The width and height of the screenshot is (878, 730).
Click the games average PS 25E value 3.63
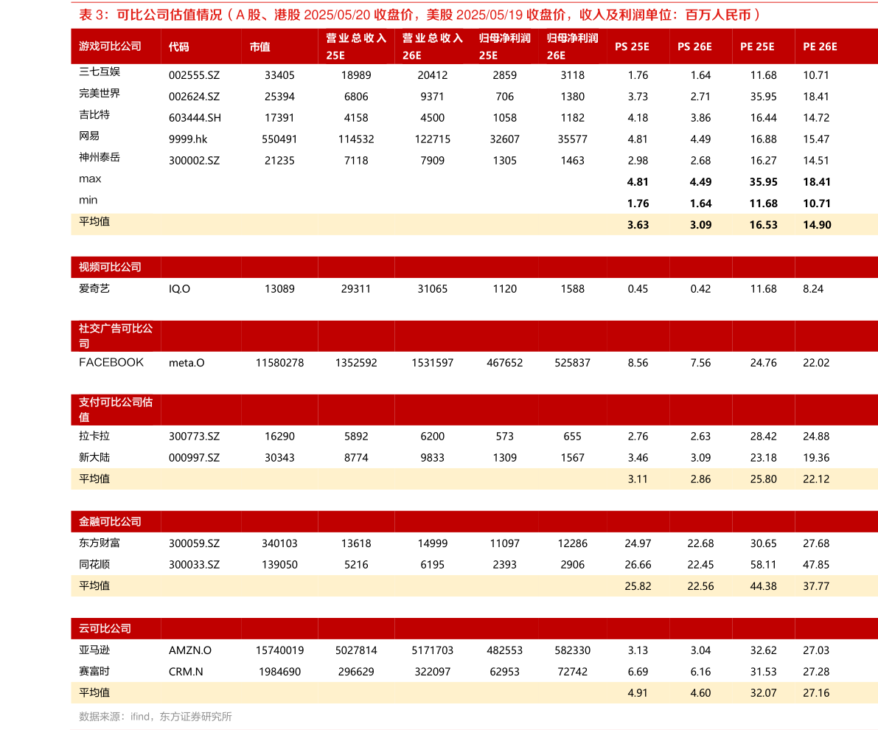[638, 225]
